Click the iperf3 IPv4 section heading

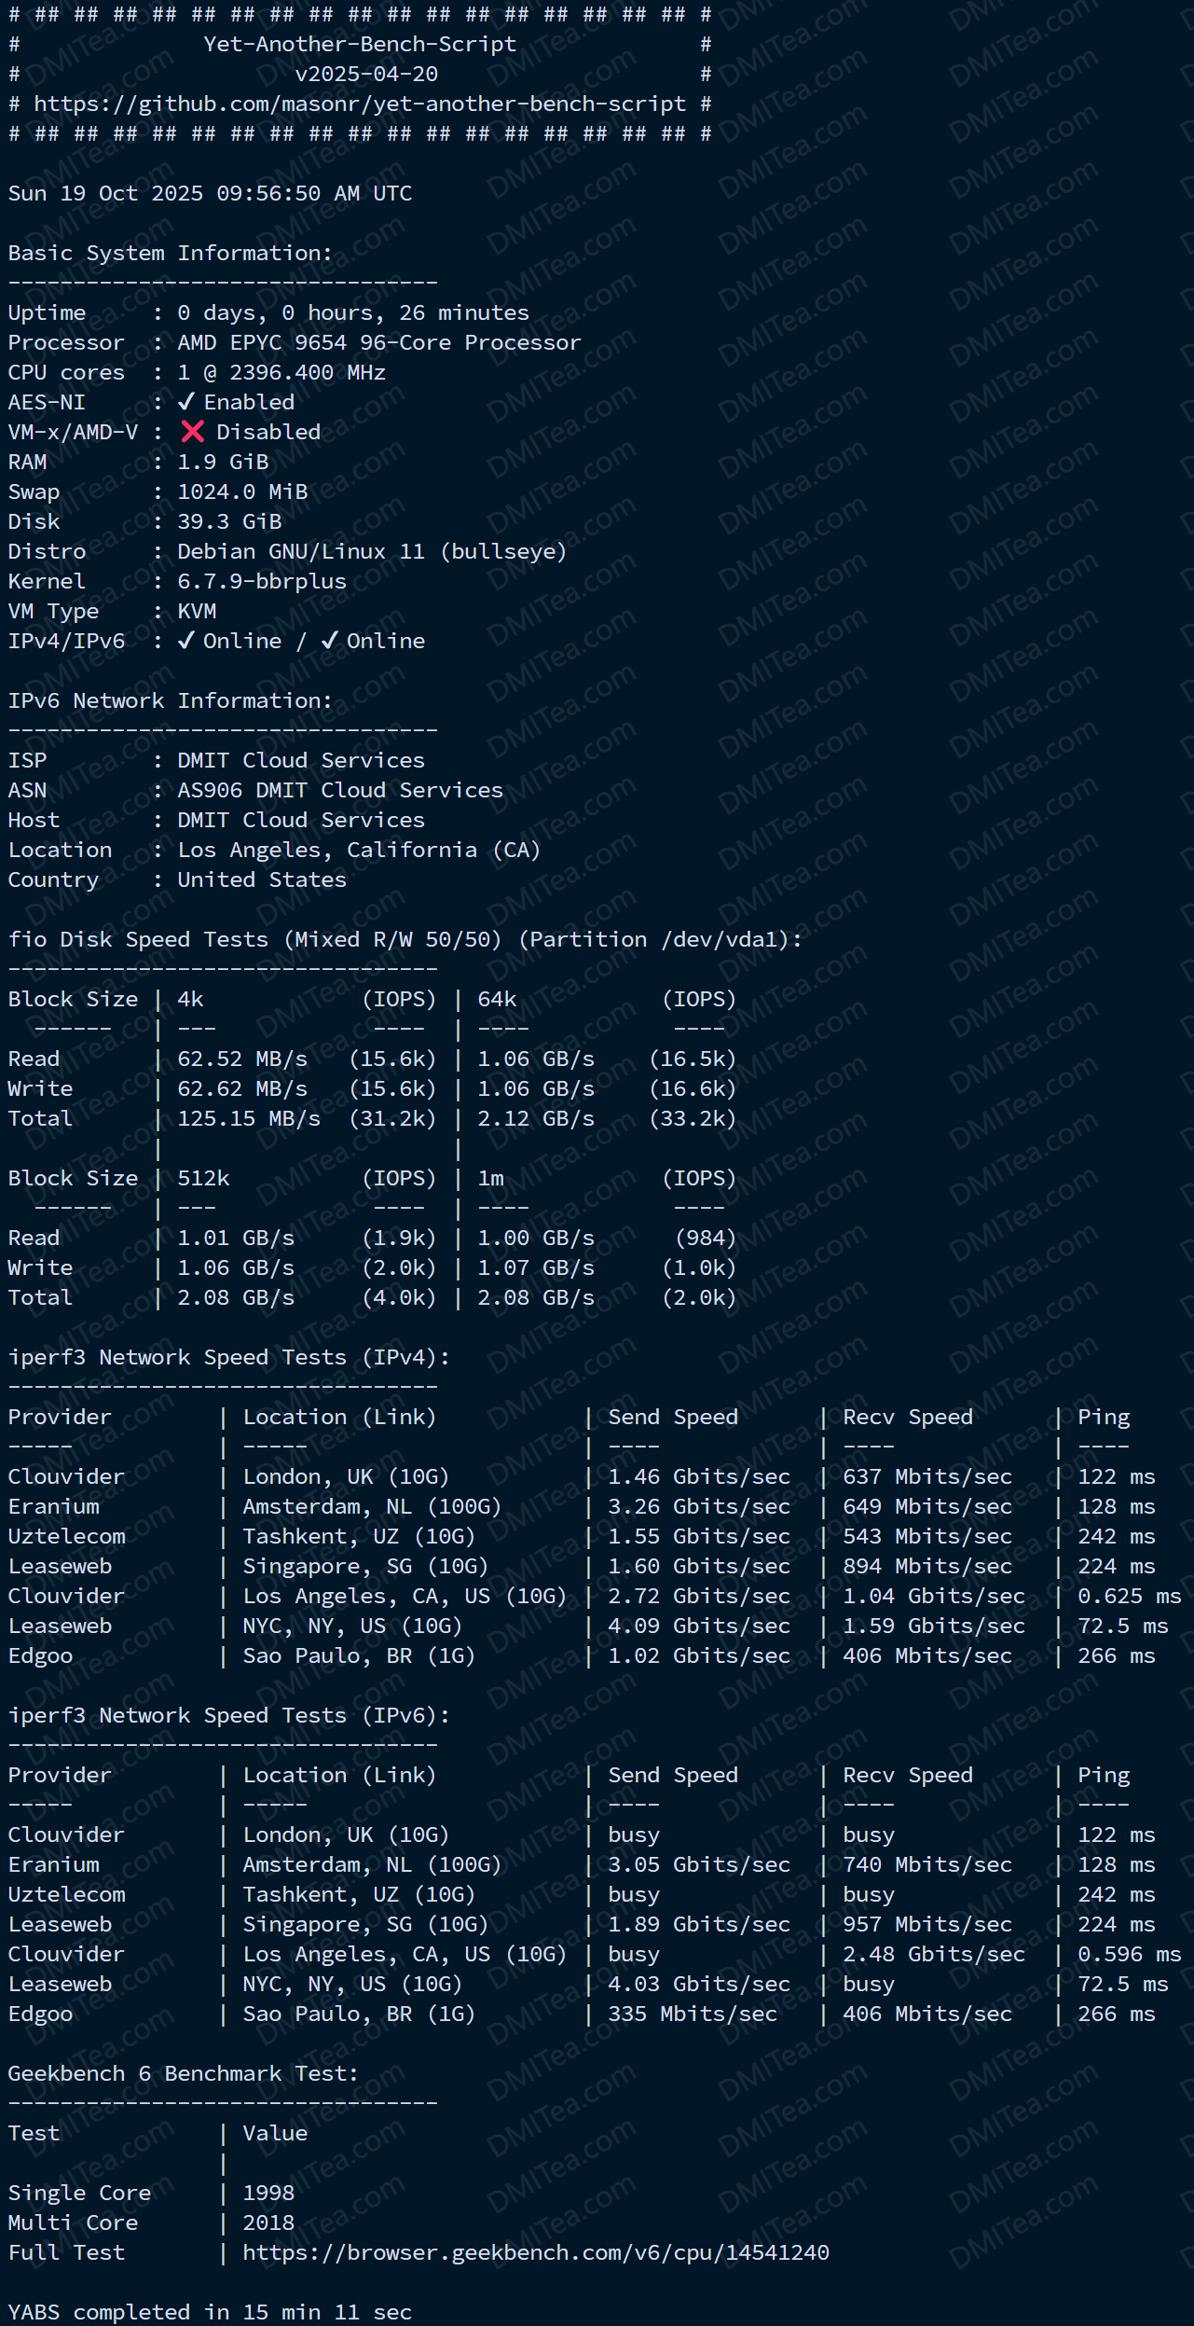click(228, 1358)
